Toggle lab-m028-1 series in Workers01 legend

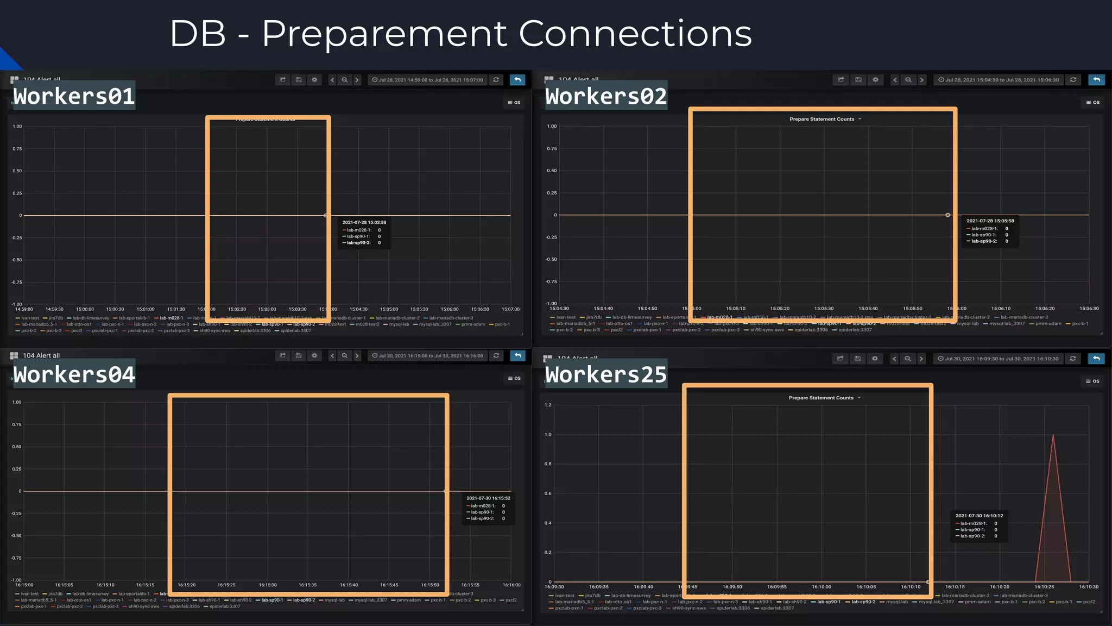(x=168, y=318)
